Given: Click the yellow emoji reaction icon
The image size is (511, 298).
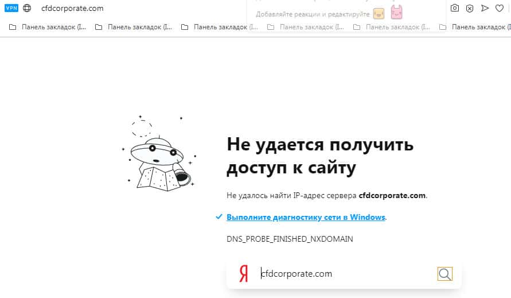Looking at the screenshot, I should coord(379,13).
